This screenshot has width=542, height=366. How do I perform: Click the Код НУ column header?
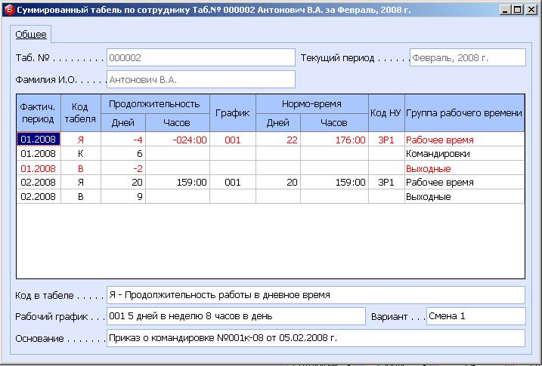pyautogui.click(x=386, y=113)
